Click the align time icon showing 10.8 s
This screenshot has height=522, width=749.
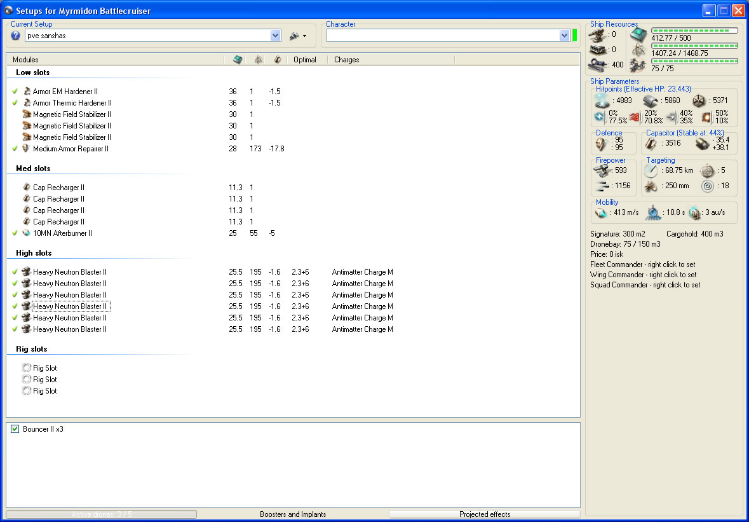tap(653, 213)
